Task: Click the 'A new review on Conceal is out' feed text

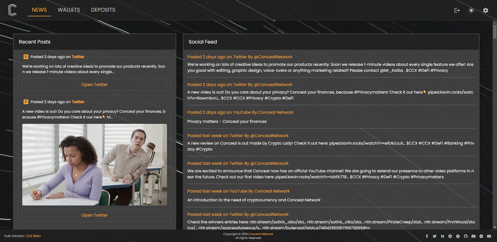Action: pyautogui.click(x=330, y=146)
